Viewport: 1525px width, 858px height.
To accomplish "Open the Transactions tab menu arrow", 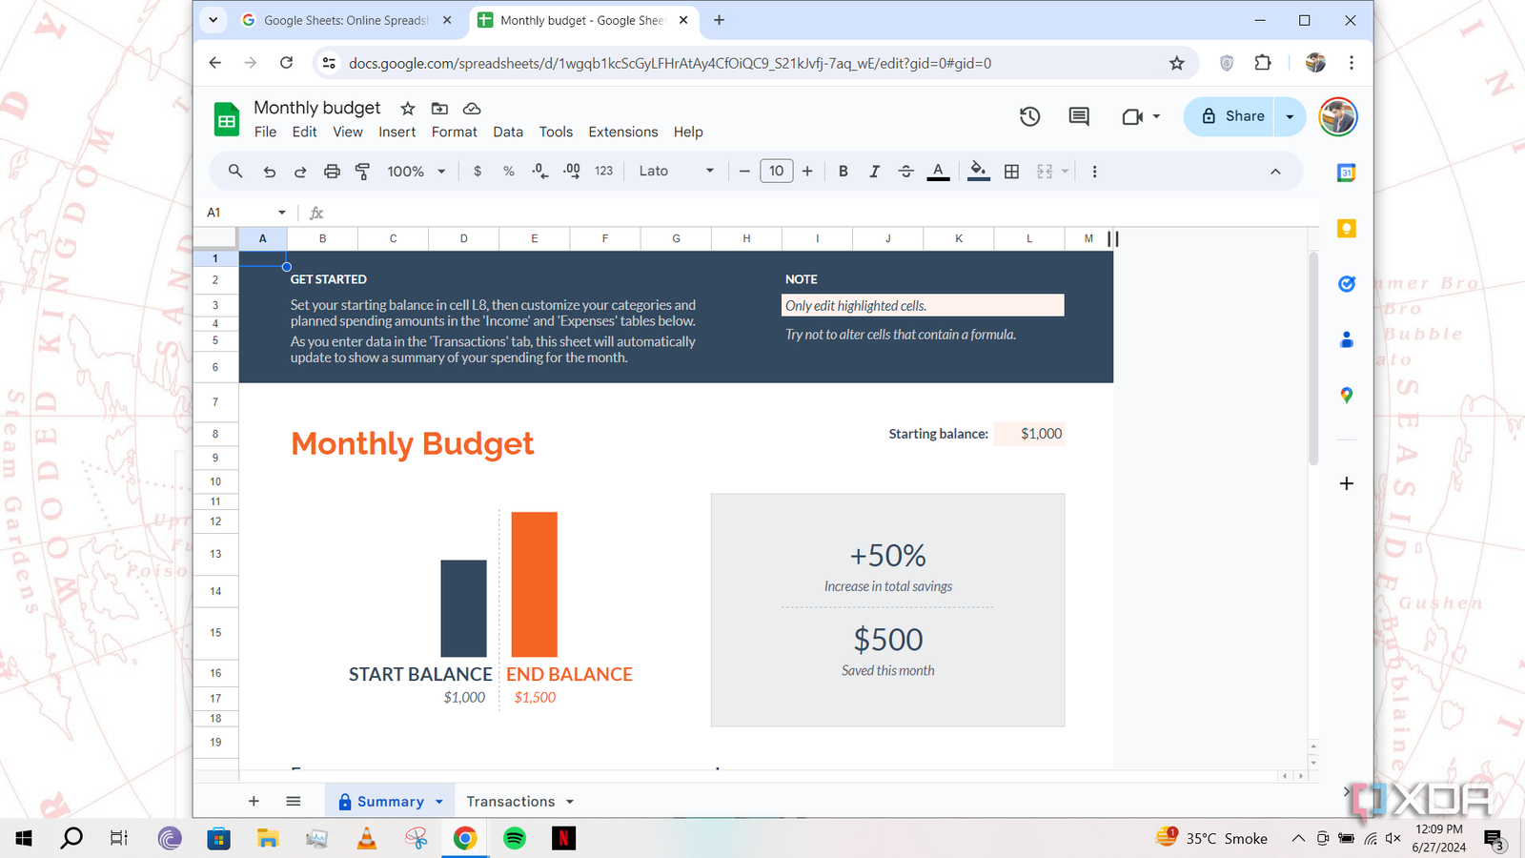I will (570, 802).
